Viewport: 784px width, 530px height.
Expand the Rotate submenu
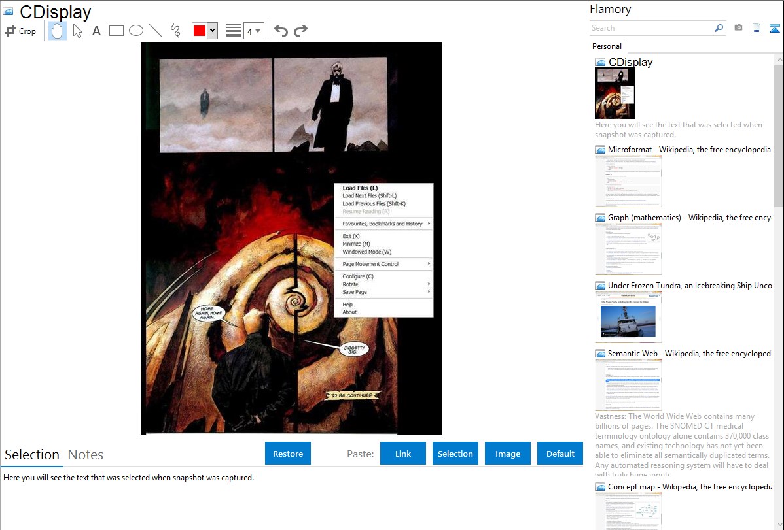[383, 284]
